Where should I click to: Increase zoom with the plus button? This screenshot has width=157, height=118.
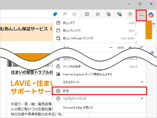[130, 47]
